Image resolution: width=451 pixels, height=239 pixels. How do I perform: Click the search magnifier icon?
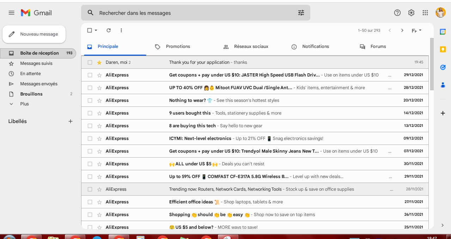click(91, 13)
